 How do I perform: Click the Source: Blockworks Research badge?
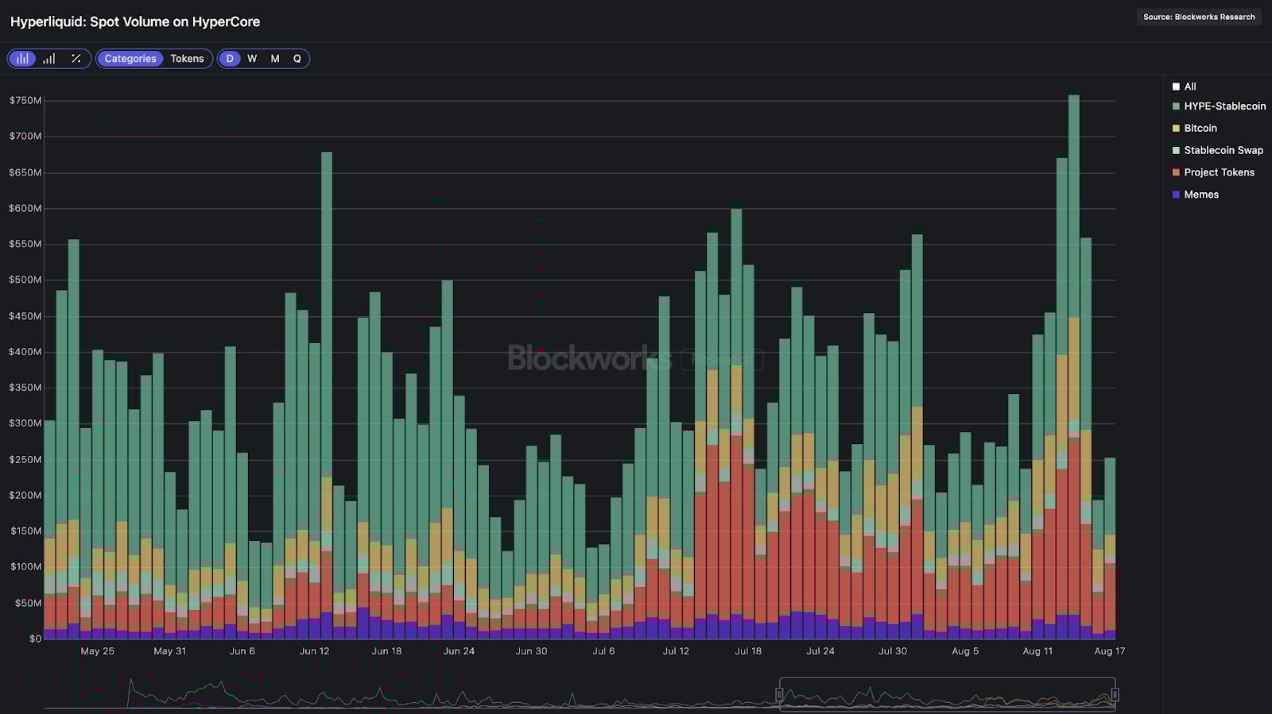pos(1199,17)
